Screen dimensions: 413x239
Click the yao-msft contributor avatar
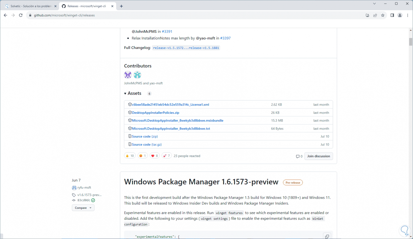point(137,75)
